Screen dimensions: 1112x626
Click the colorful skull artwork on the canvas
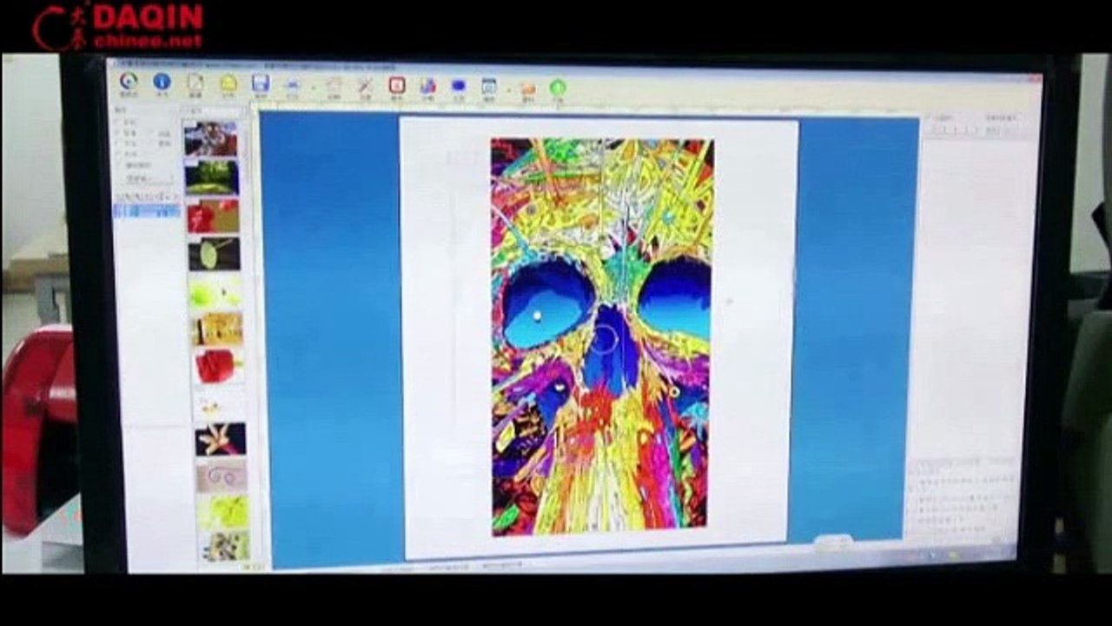coord(601,336)
